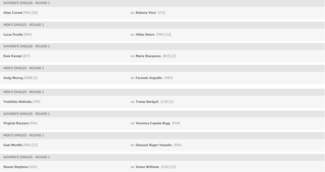
Task: Open Sloane Stephens player profile
Action: pos(15,167)
